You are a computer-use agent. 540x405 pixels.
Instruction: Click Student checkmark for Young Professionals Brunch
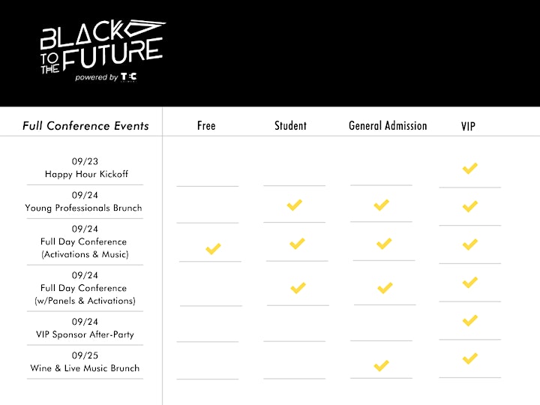click(295, 205)
